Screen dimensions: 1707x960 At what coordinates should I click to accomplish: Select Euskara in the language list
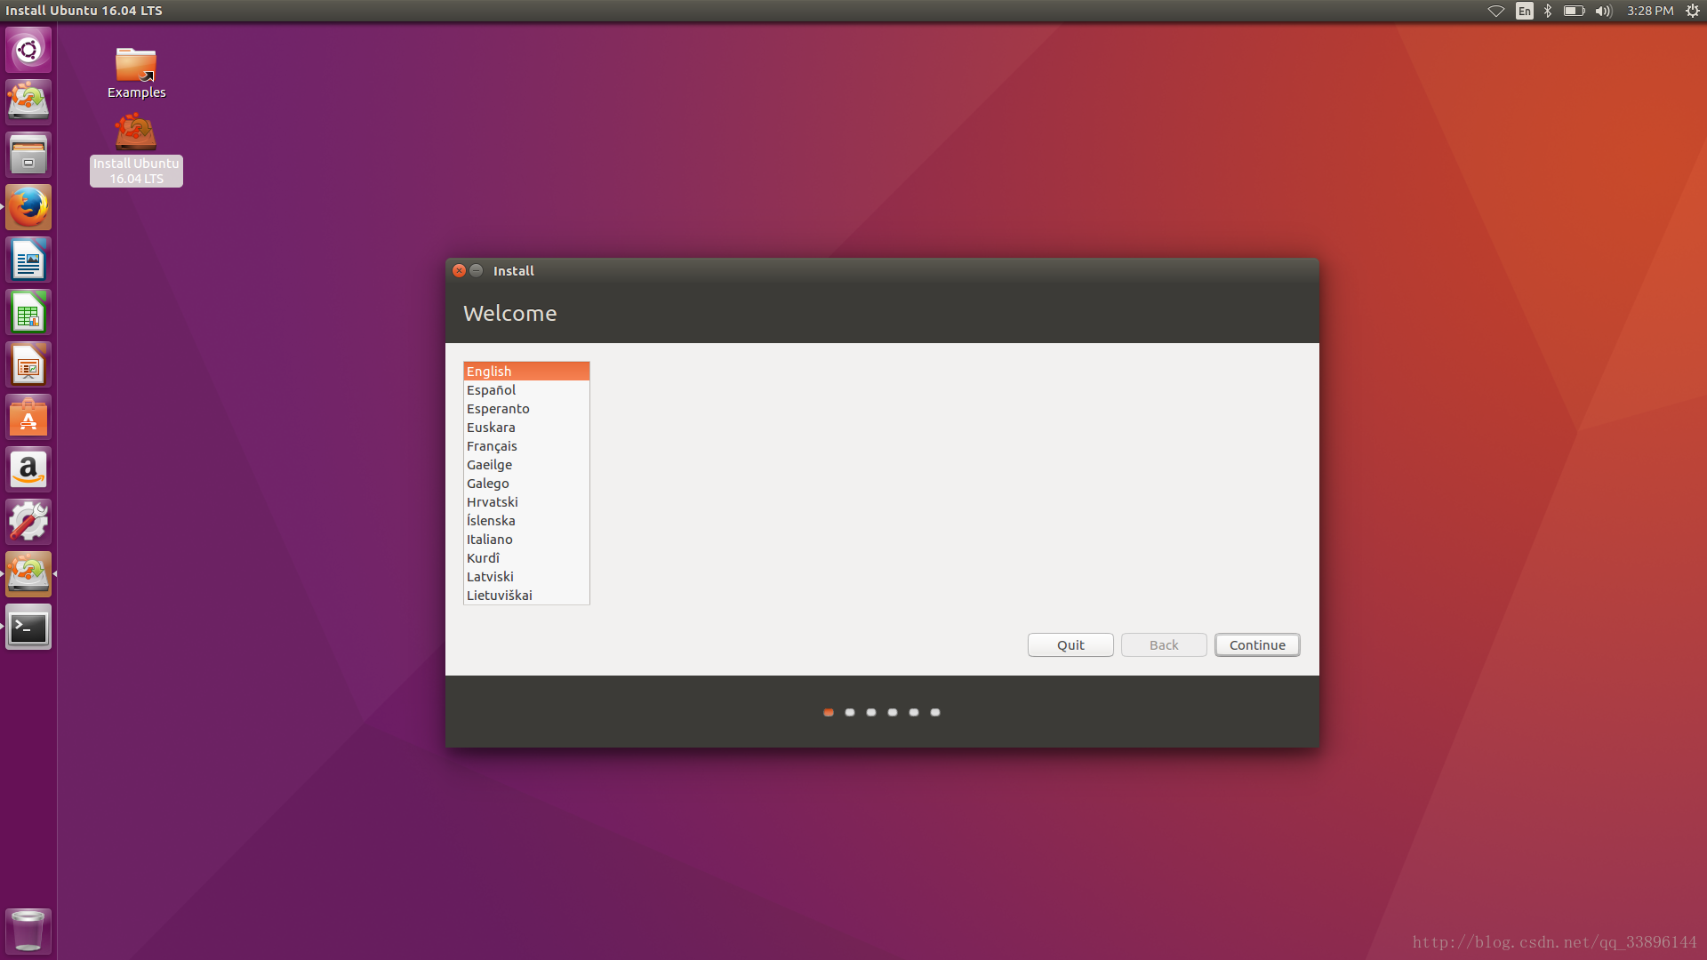tap(526, 428)
